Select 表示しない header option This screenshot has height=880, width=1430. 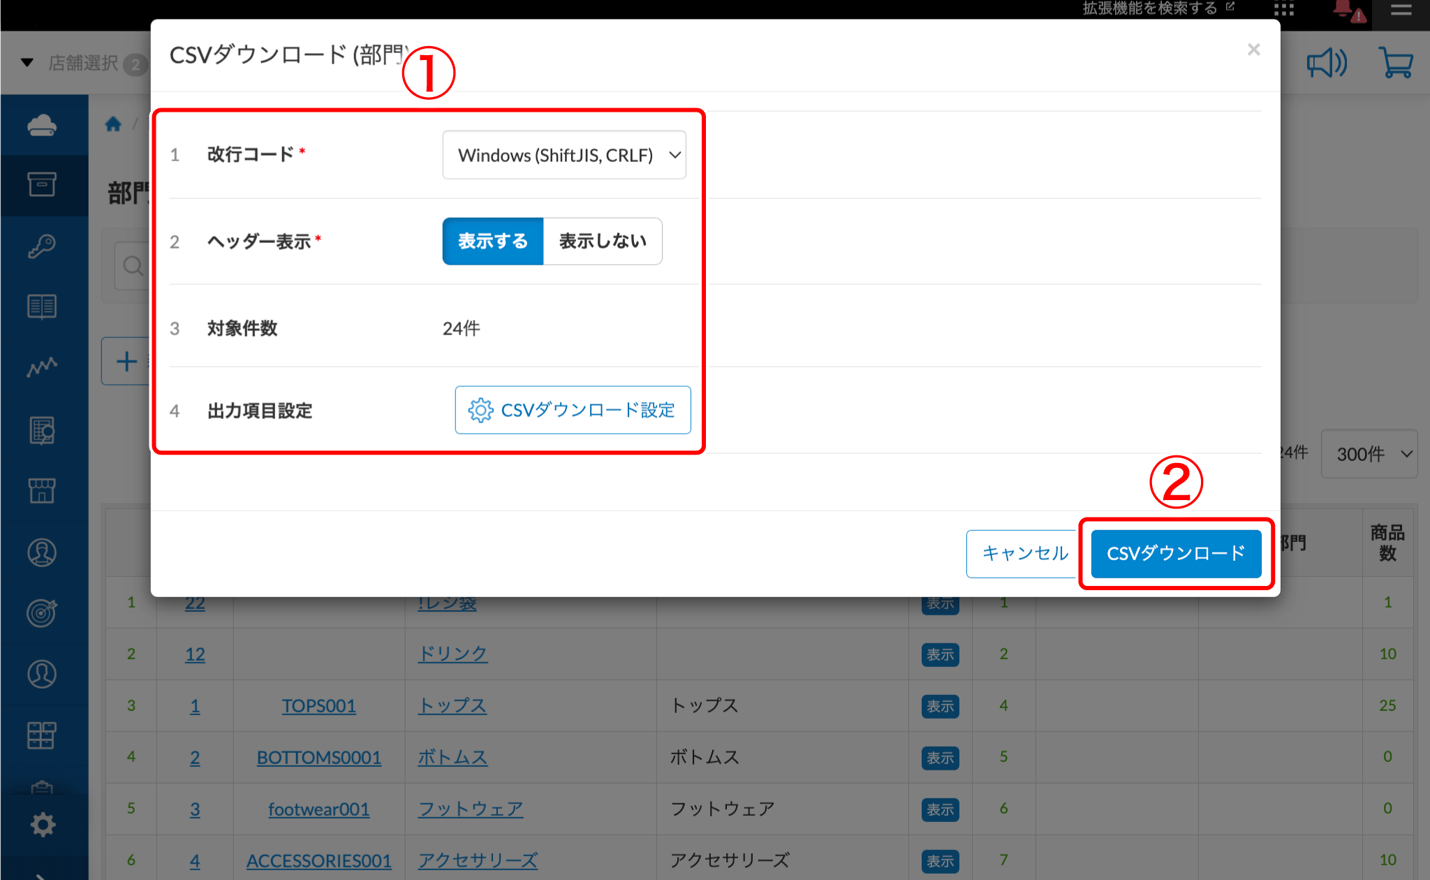click(x=603, y=242)
